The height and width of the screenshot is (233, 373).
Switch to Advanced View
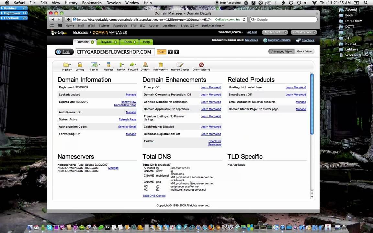click(281, 51)
